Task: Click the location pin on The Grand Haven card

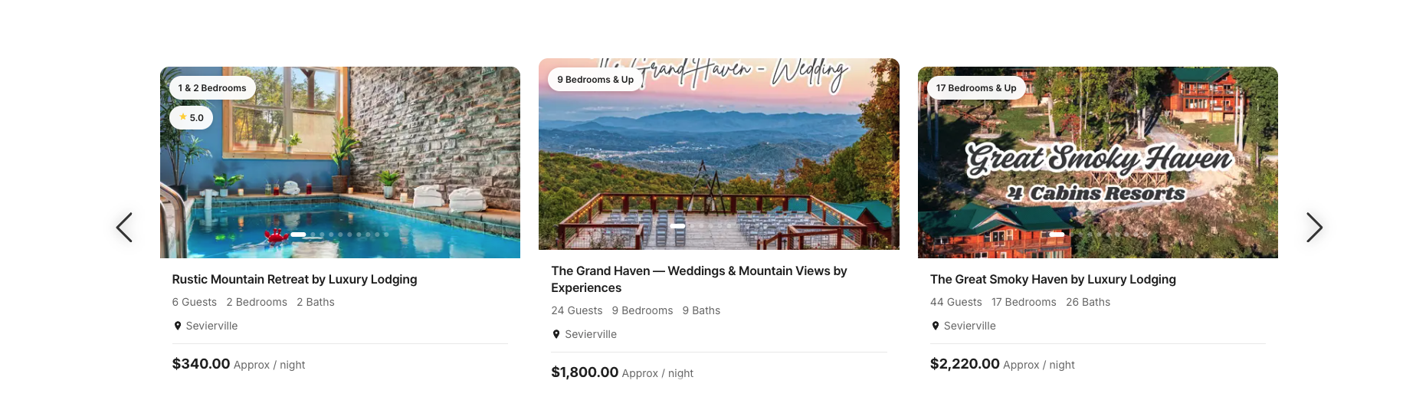Action: (x=556, y=334)
